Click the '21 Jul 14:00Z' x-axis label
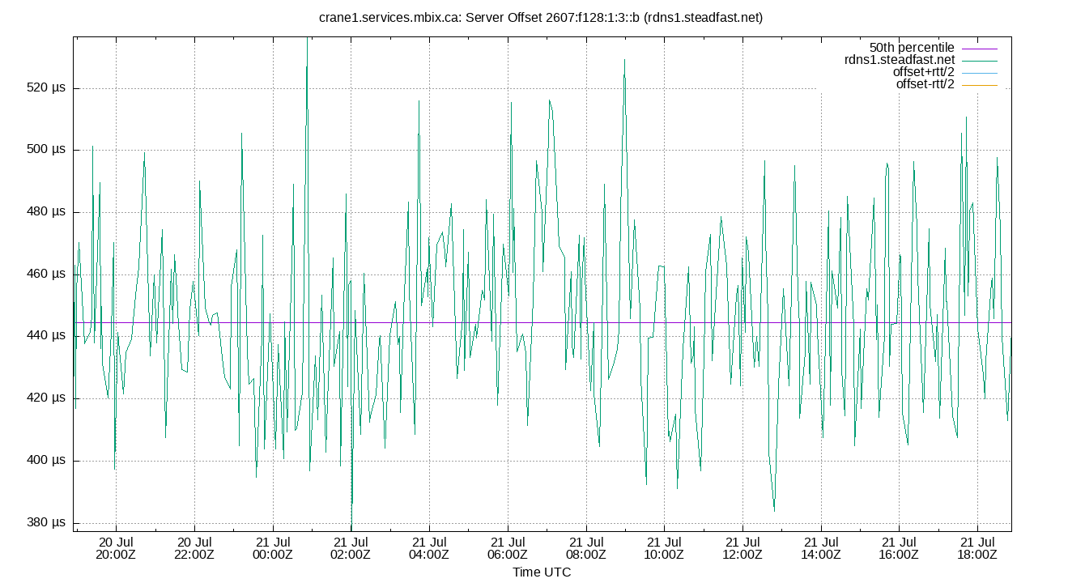Image resolution: width=1085 pixels, height=583 pixels. coord(821,548)
